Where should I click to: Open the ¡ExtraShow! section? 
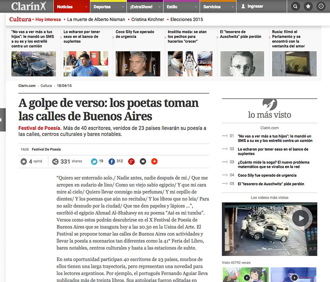141,7
